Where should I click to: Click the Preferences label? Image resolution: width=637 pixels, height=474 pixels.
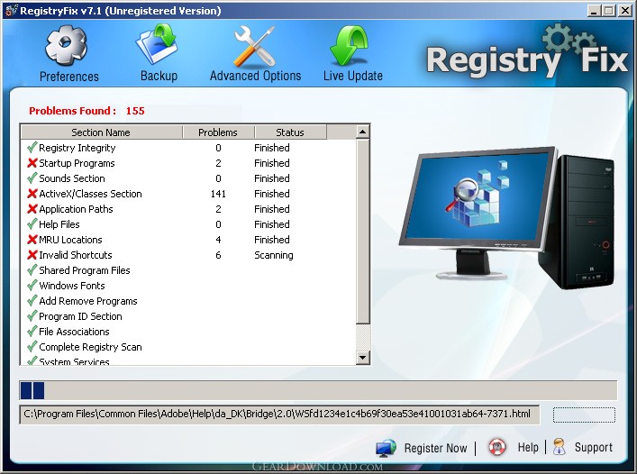tap(69, 77)
